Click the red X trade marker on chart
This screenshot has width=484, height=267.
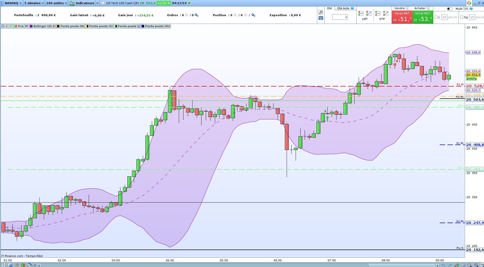point(395,64)
